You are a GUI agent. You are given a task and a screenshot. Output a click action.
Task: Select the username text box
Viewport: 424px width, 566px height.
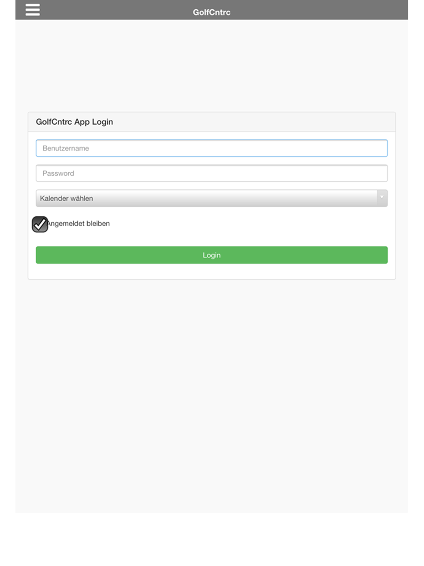(x=212, y=148)
